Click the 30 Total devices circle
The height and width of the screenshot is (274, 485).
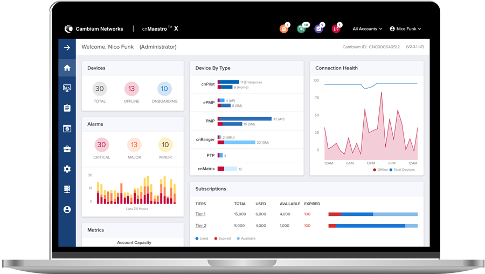click(100, 89)
